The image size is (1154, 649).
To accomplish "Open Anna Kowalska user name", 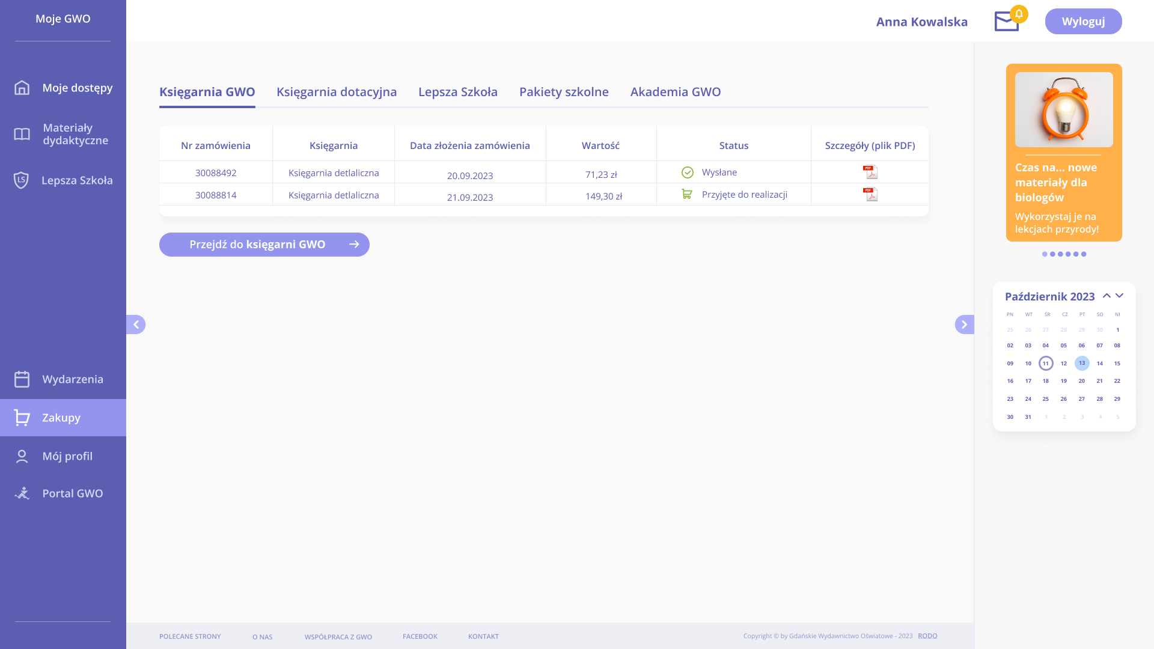I will click(922, 22).
